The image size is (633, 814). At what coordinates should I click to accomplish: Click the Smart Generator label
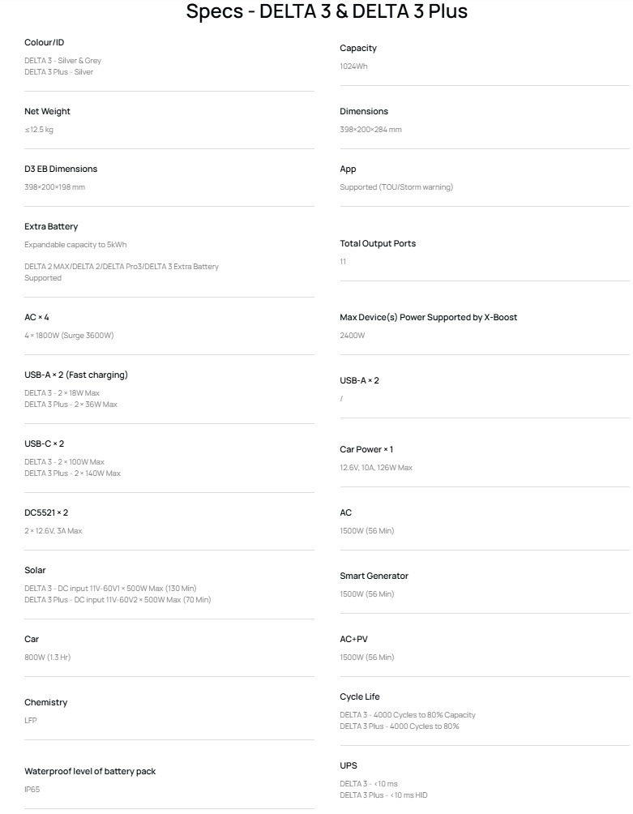coord(374,576)
